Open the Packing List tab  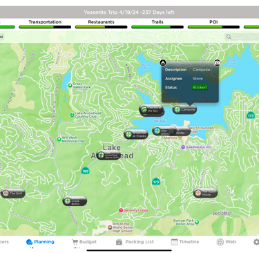[135, 242]
